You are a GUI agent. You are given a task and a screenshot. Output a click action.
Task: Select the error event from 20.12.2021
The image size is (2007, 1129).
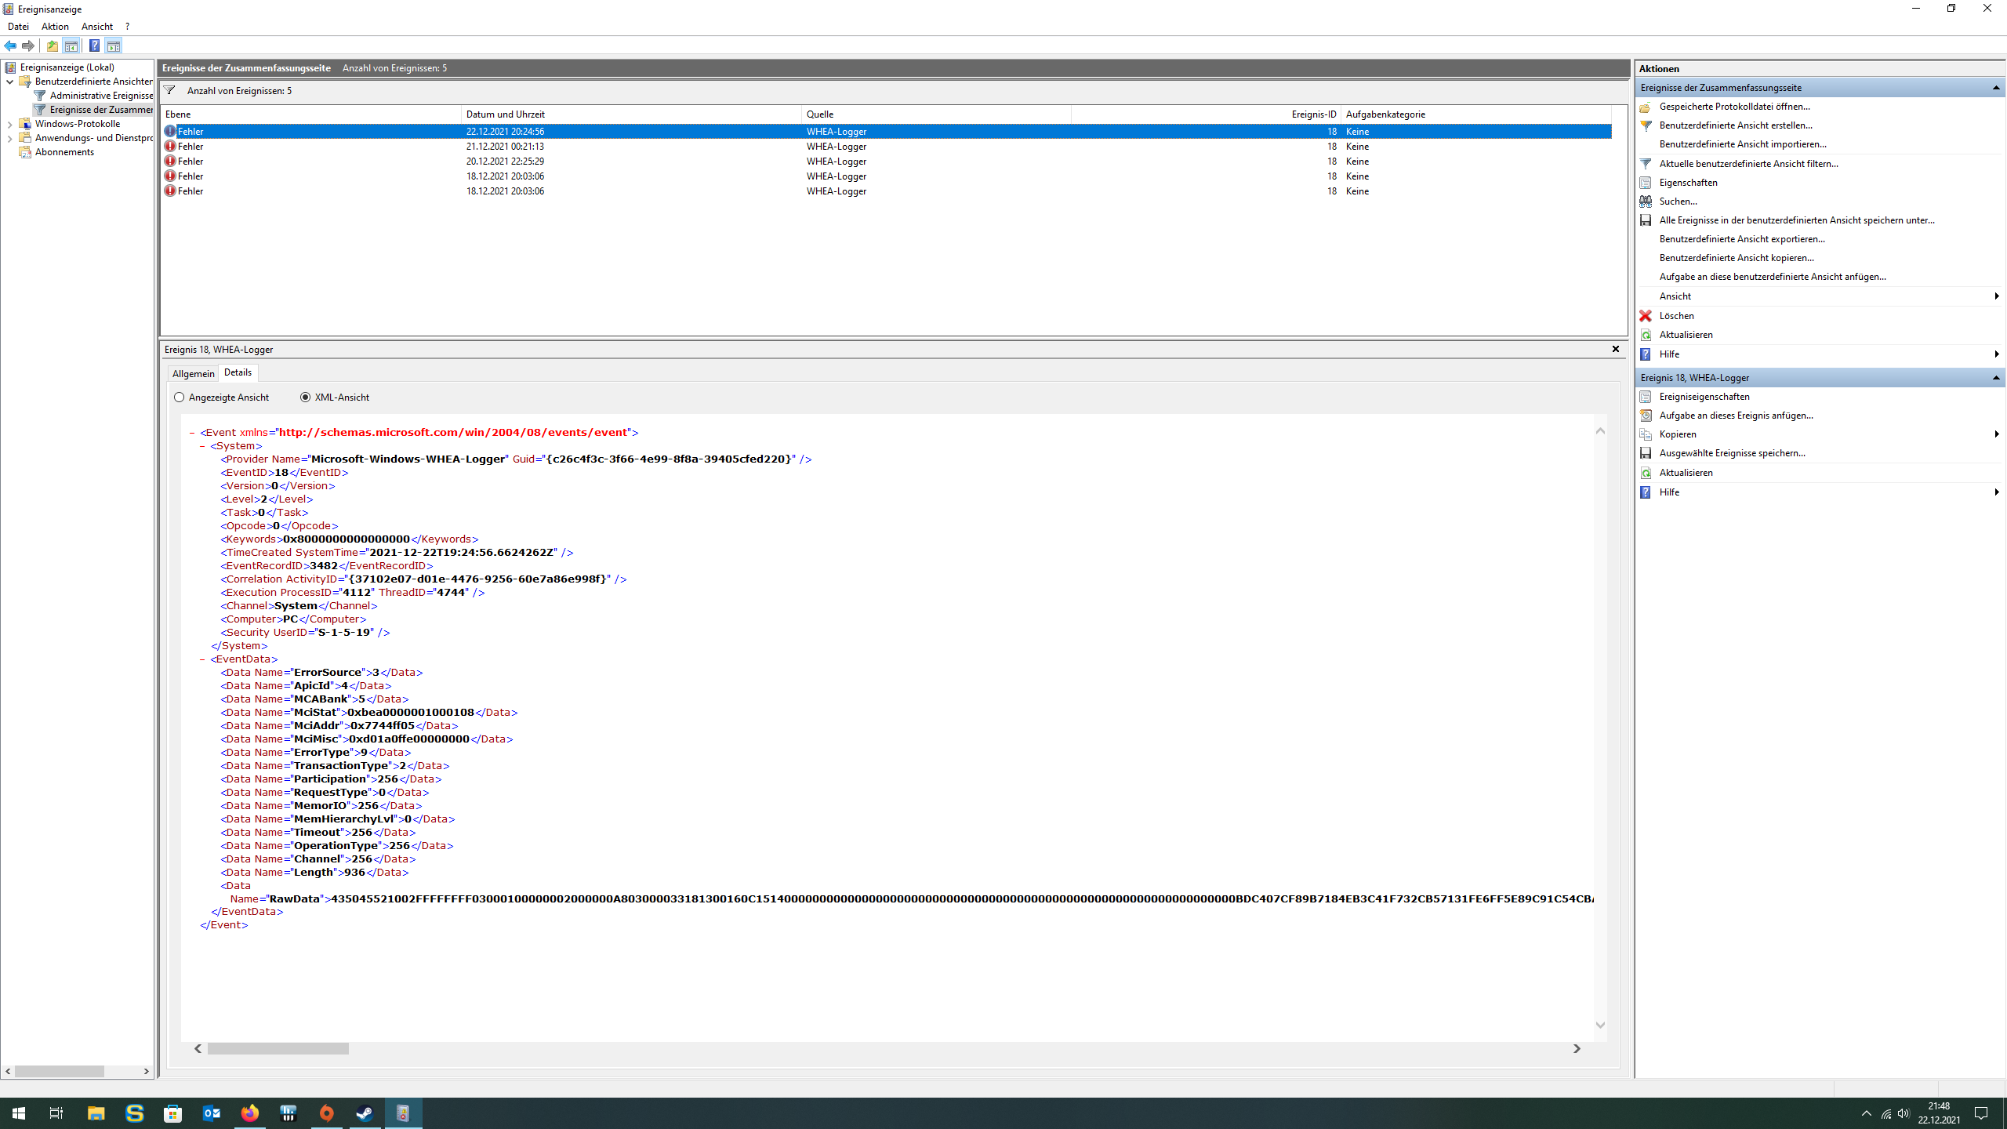point(505,162)
